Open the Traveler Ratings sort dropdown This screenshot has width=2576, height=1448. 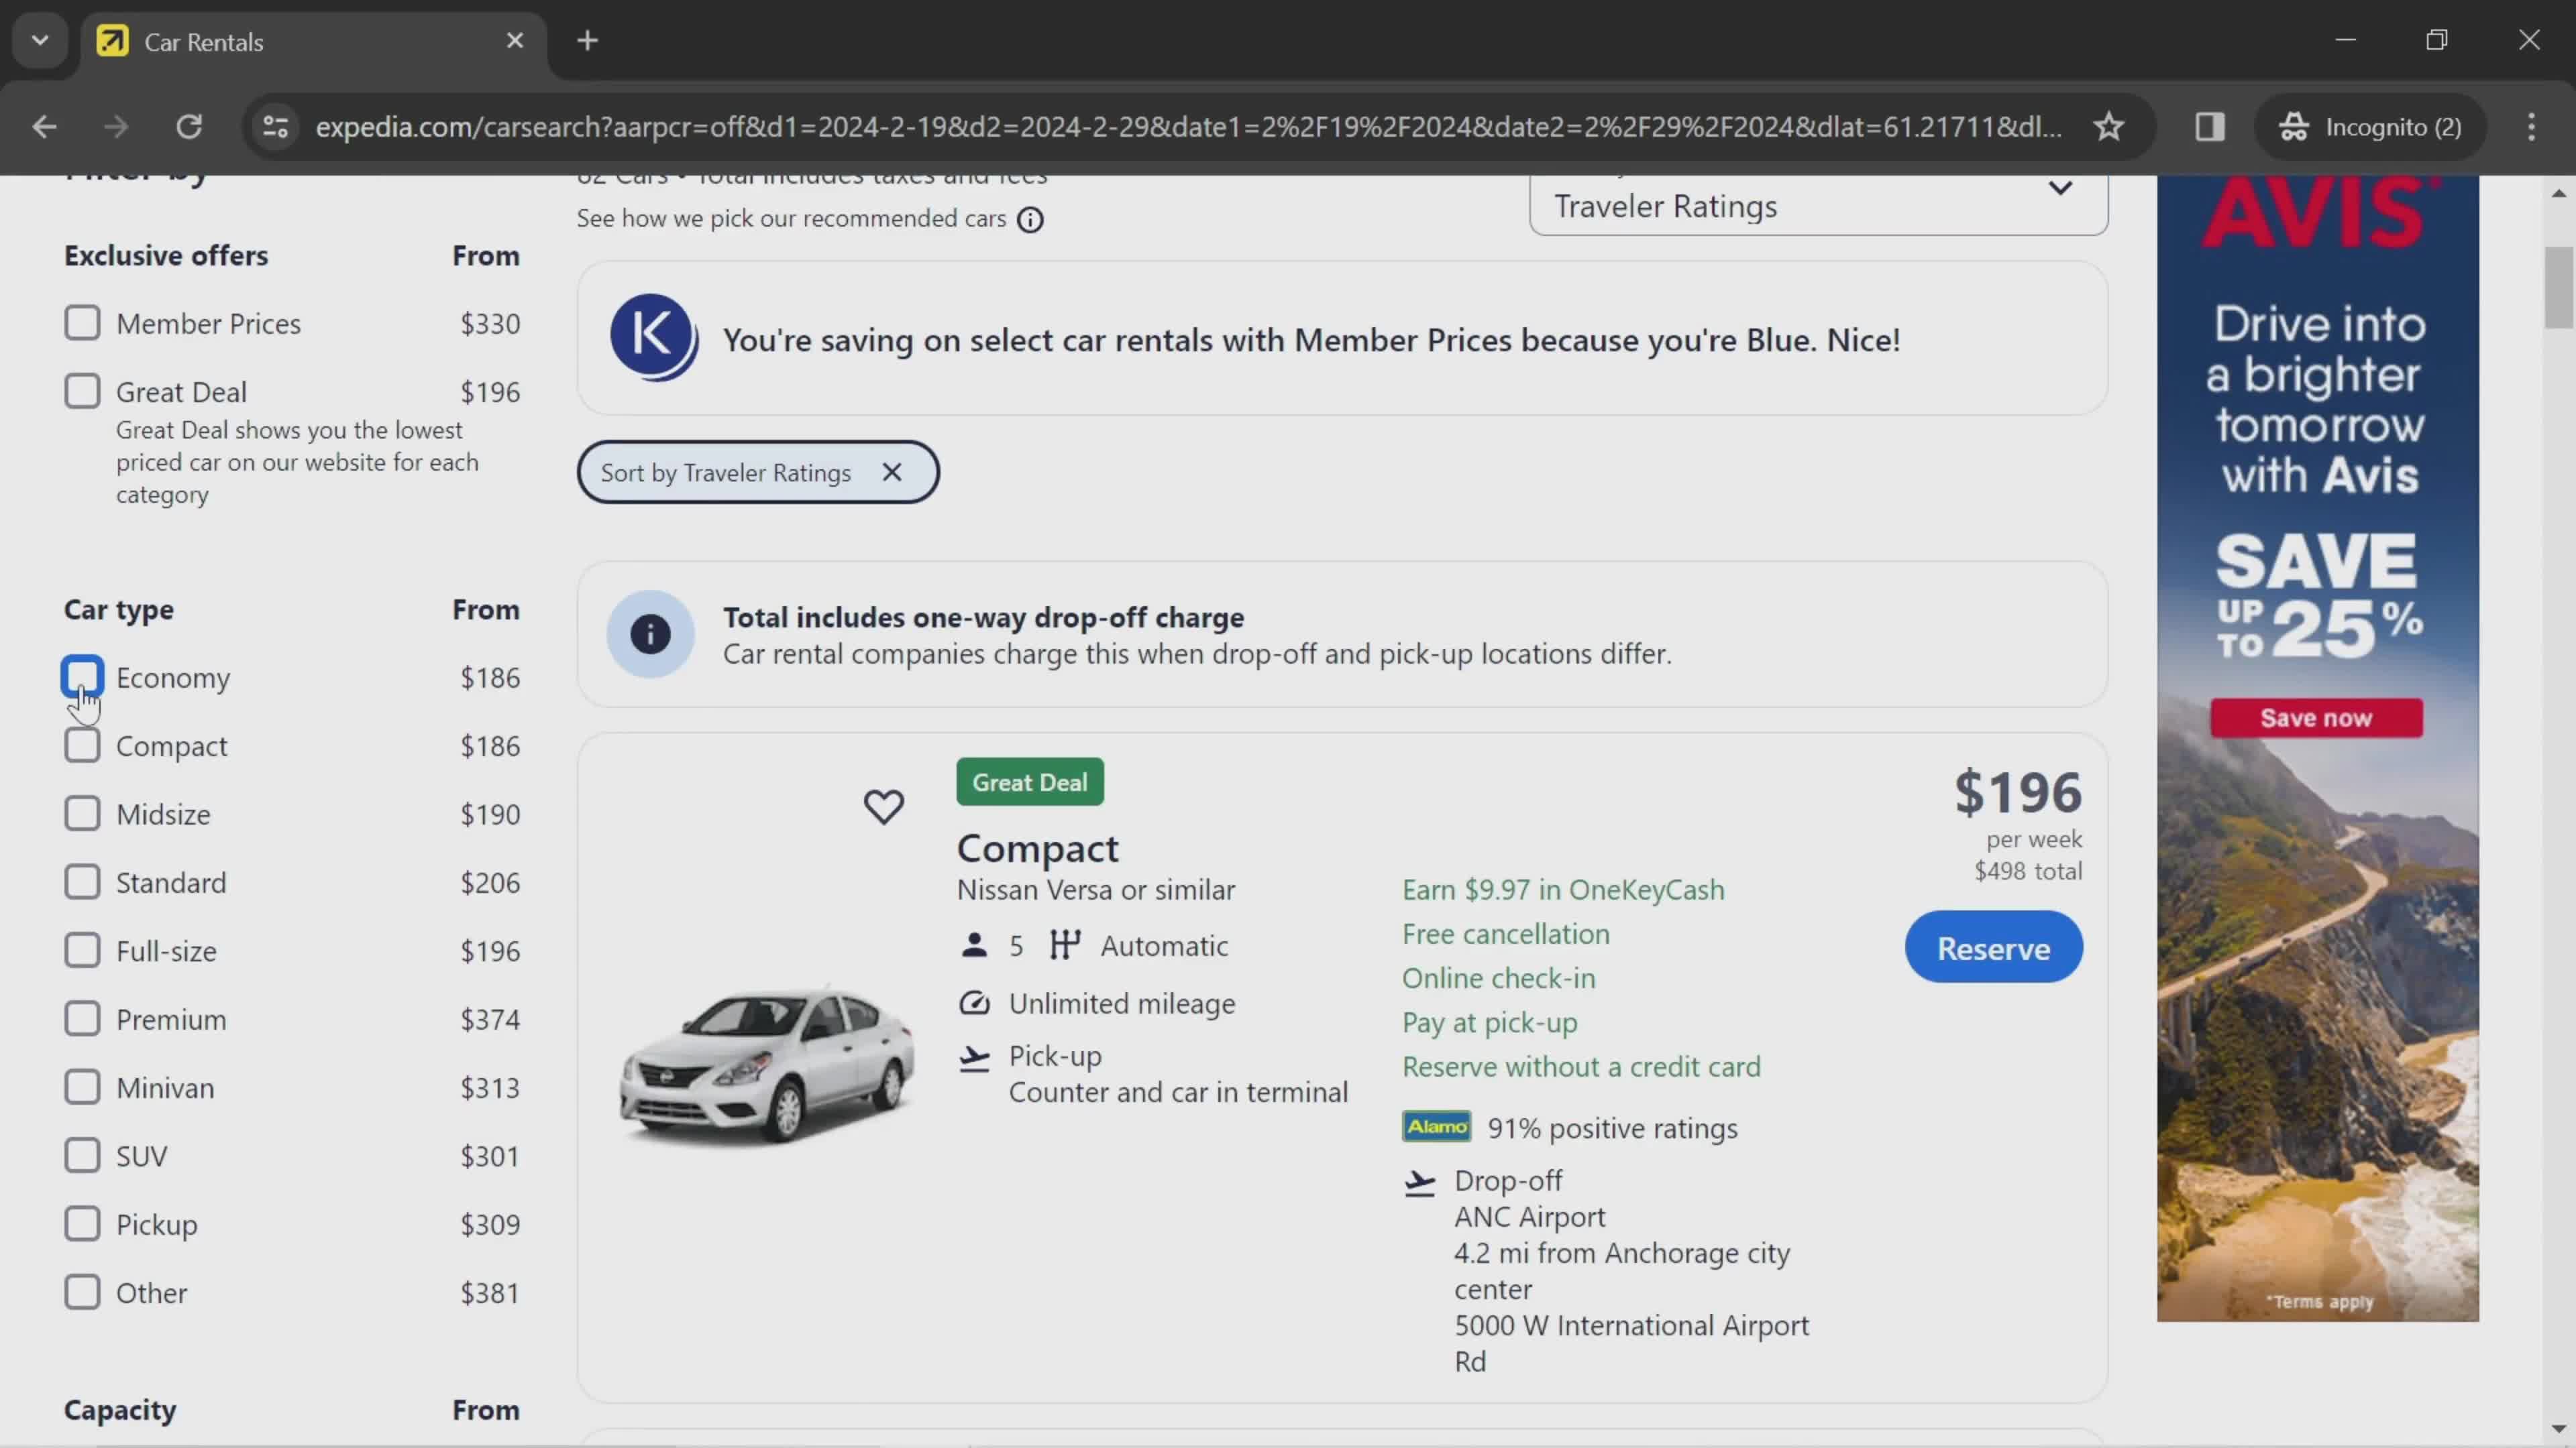(1818, 205)
